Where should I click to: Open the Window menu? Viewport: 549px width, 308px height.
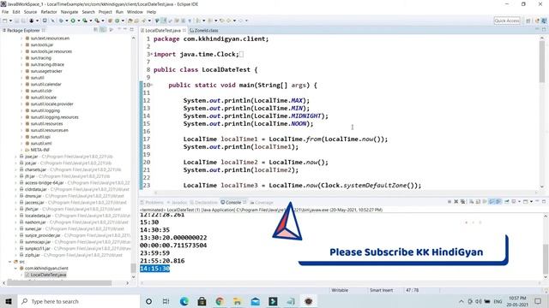click(135, 12)
